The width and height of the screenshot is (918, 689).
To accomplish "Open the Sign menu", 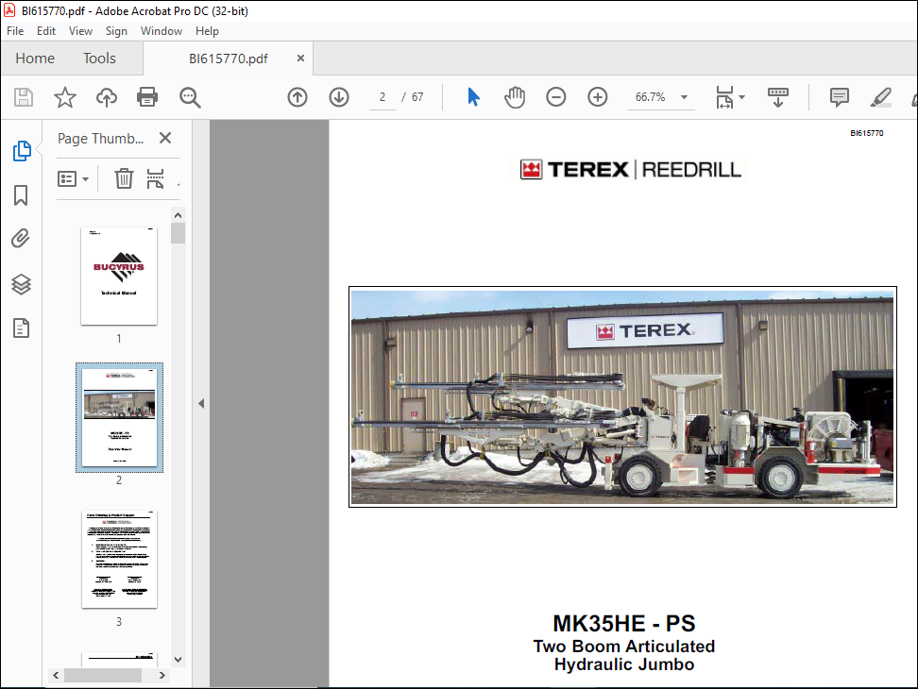I will coord(116,31).
